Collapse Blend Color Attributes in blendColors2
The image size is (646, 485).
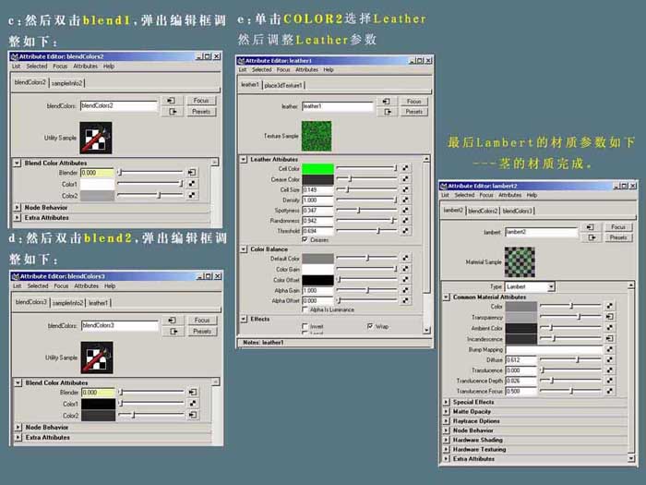pyautogui.click(x=17, y=163)
